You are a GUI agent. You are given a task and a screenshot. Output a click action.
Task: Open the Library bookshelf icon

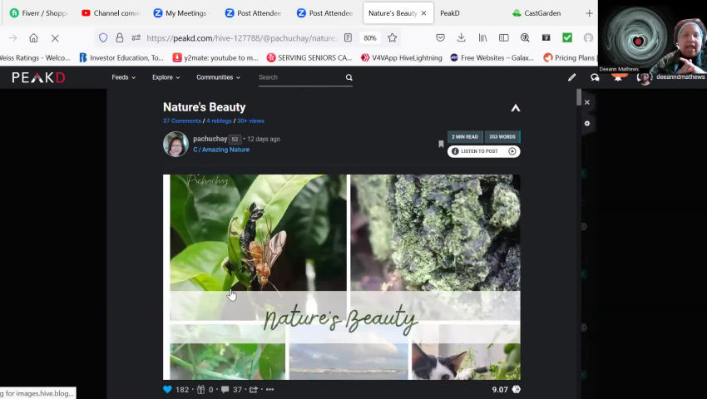coord(482,38)
